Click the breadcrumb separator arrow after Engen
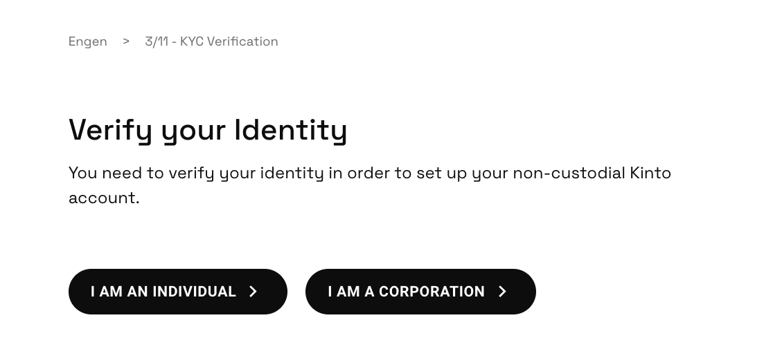Screen dimensions: 773x358 [x=126, y=41]
